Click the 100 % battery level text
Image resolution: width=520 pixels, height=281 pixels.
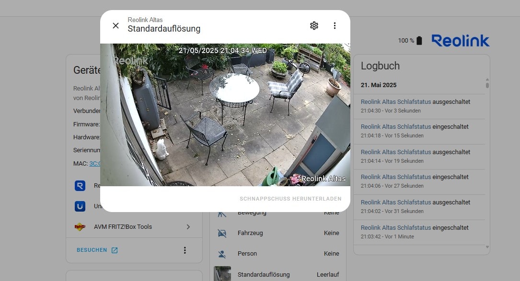coord(406,40)
